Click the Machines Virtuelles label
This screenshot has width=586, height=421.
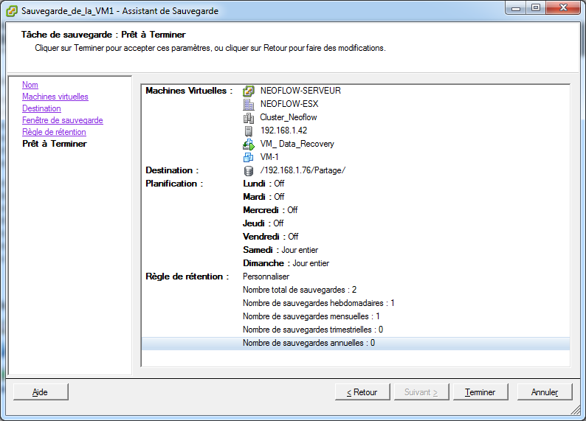coord(189,91)
